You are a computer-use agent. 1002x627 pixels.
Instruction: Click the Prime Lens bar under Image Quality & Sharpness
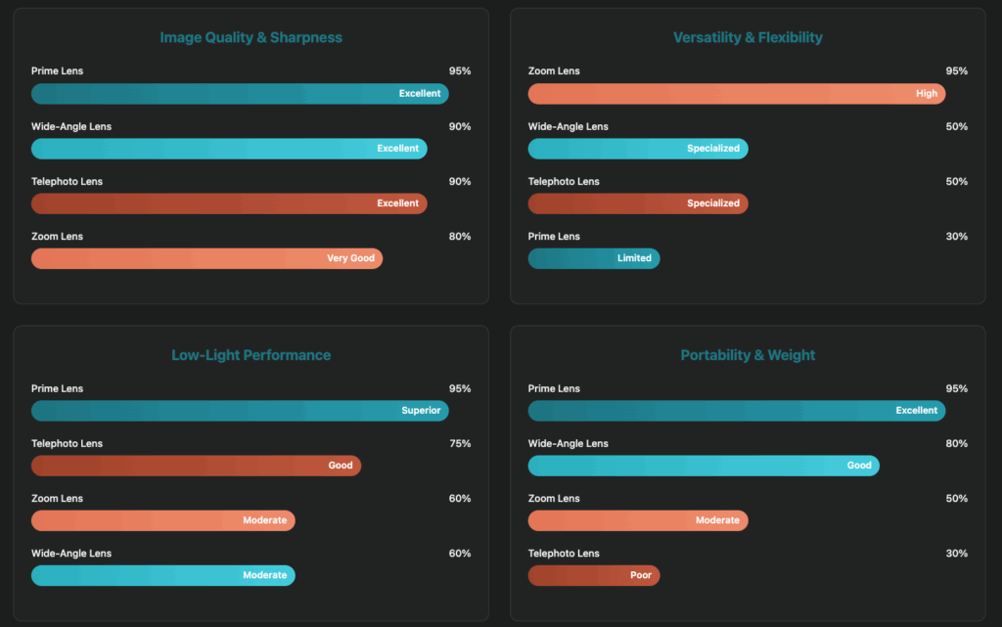coord(240,94)
